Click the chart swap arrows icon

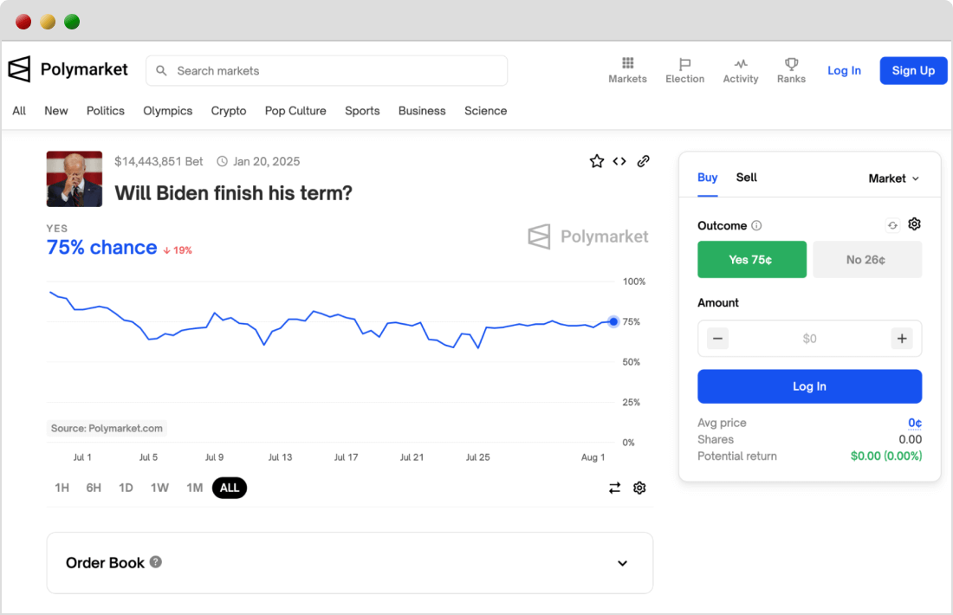coord(614,488)
